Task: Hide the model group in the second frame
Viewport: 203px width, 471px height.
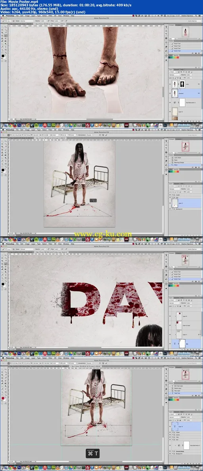Action: click(x=169, y=195)
